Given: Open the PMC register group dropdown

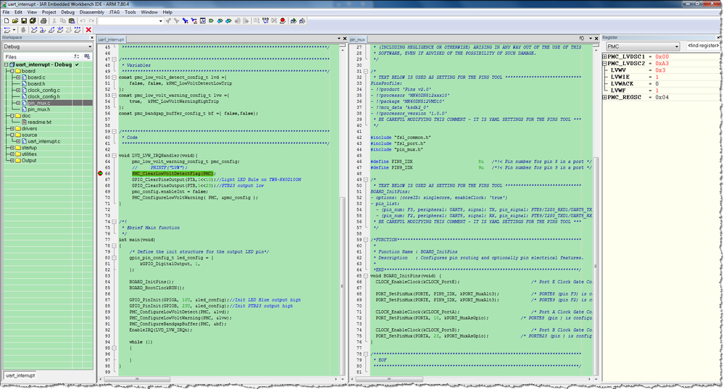Looking at the screenshot, I should point(677,46).
